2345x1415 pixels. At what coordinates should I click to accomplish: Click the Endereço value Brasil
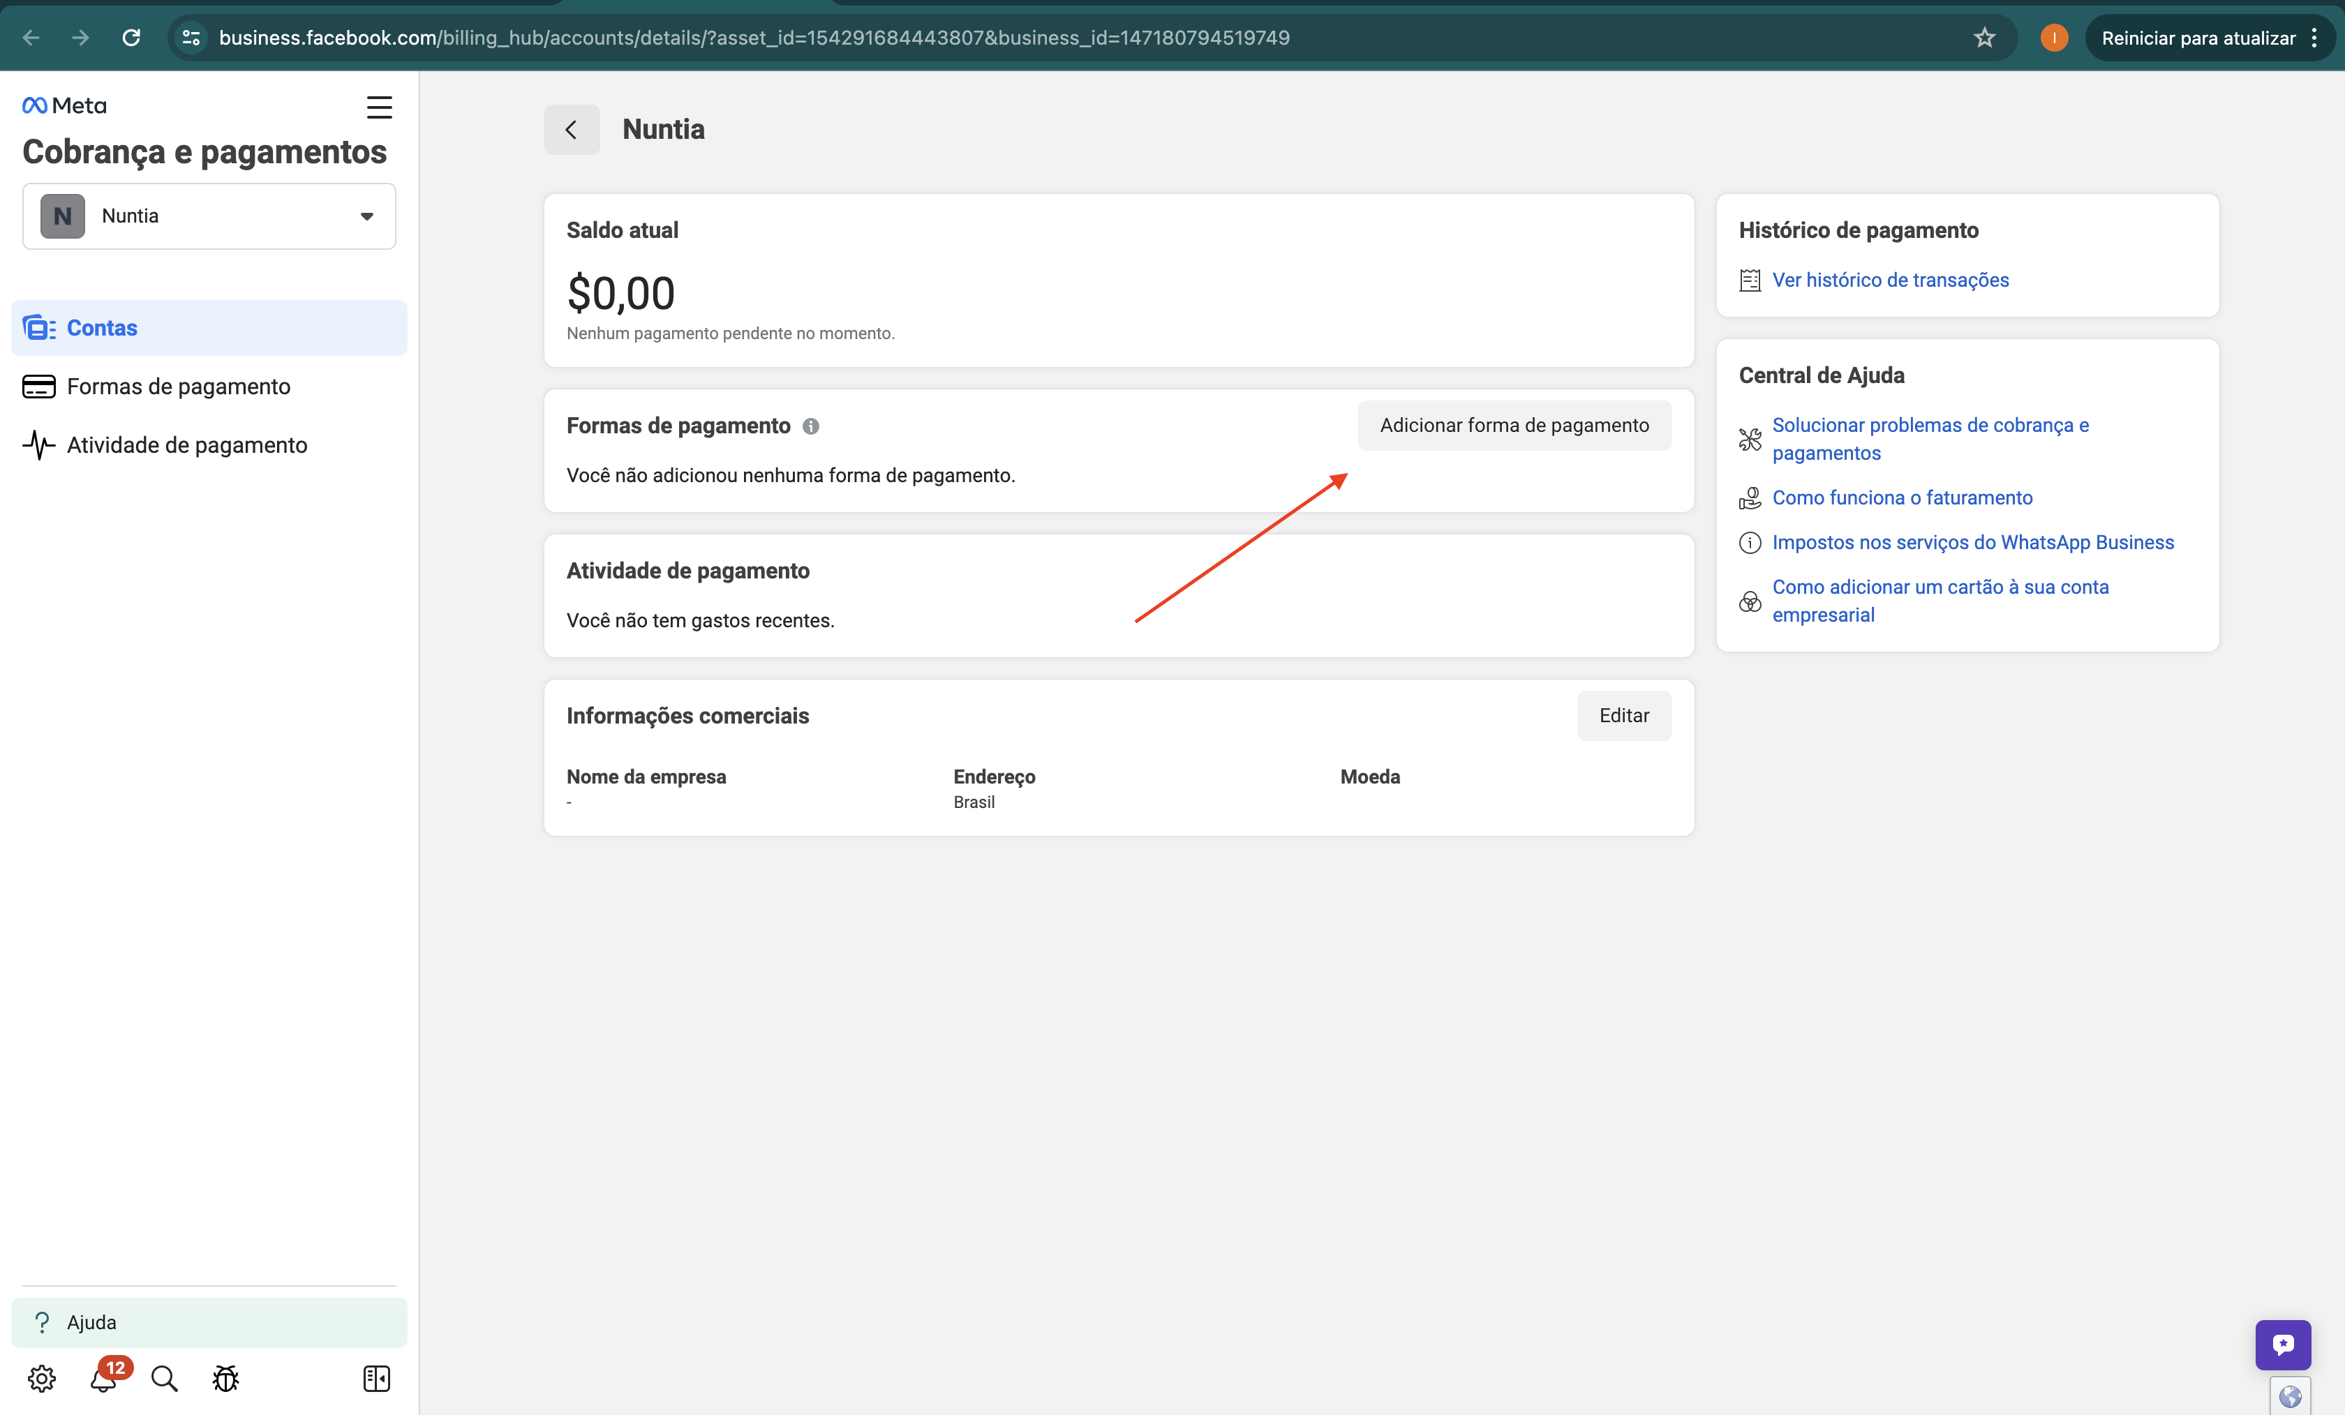[974, 802]
